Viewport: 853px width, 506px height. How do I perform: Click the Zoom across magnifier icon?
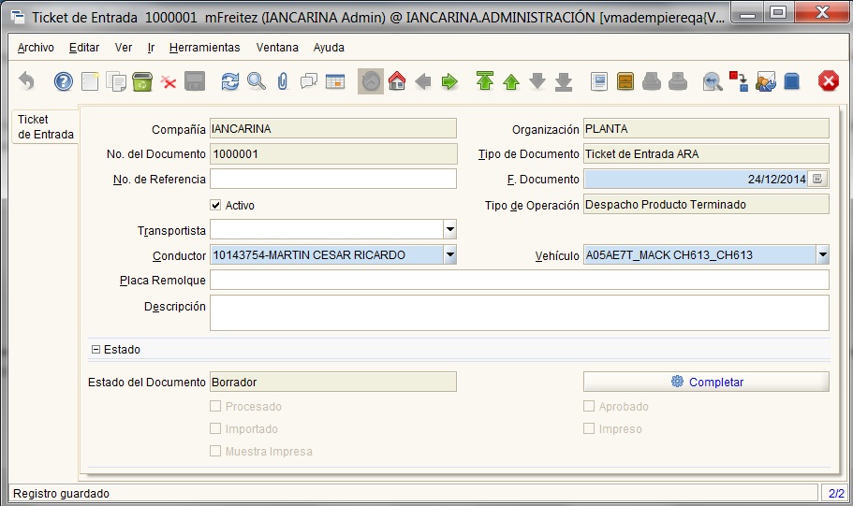pyautogui.click(x=713, y=81)
